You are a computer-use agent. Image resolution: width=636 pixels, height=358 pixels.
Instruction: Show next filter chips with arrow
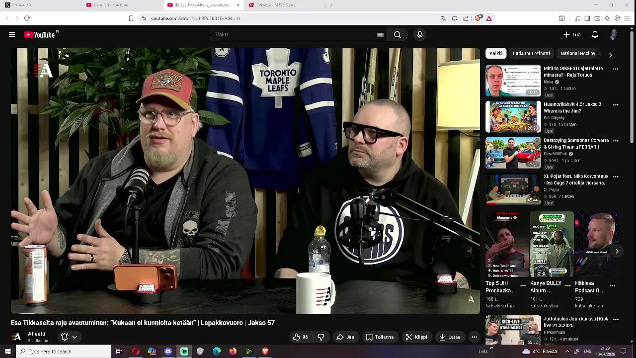tap(611, 55)
